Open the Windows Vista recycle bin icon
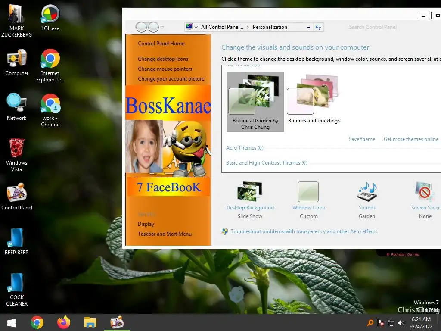441x331 pixels. pos(17,155)
